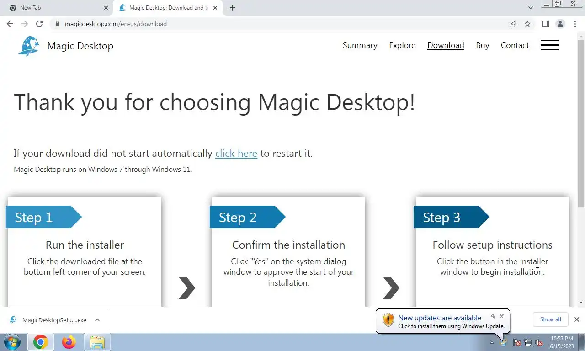Click the "Thank you for choosing Magic Desktop!" heading
This screenshot has height=351, width=585.
[215, 102]
